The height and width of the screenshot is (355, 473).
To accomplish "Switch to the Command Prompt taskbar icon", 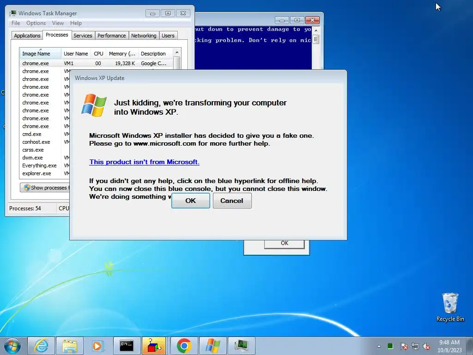I will click(127, 346).
